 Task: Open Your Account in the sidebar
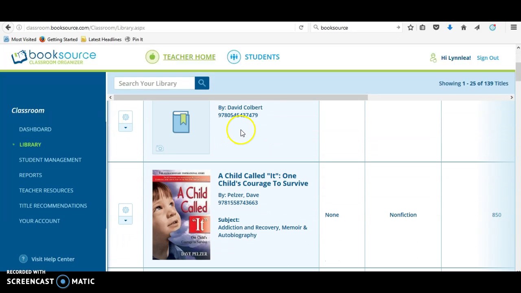pyautogui.click(x=39, y=221)
